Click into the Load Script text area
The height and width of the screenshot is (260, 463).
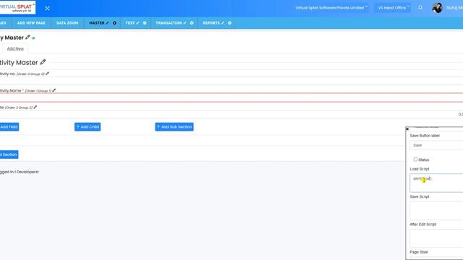[x=436, y=183]
